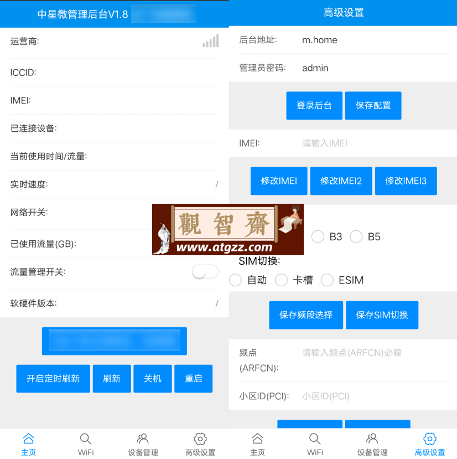457x459 pixels.
Task: Click the 重启 restart button
Action: (194, 379)
